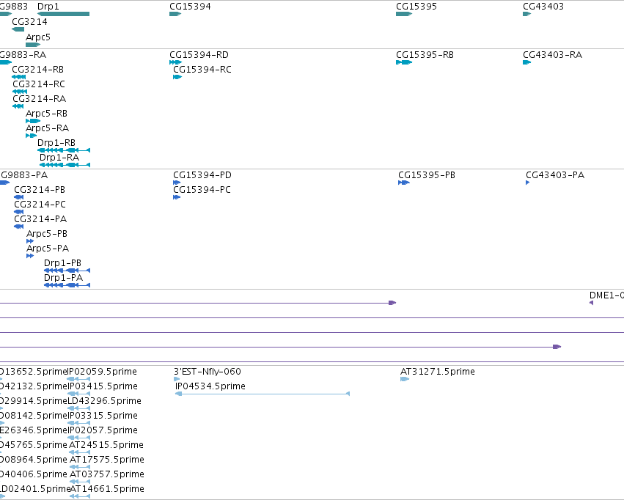Select the CG15394-PC protein feature

click(177, 197)
